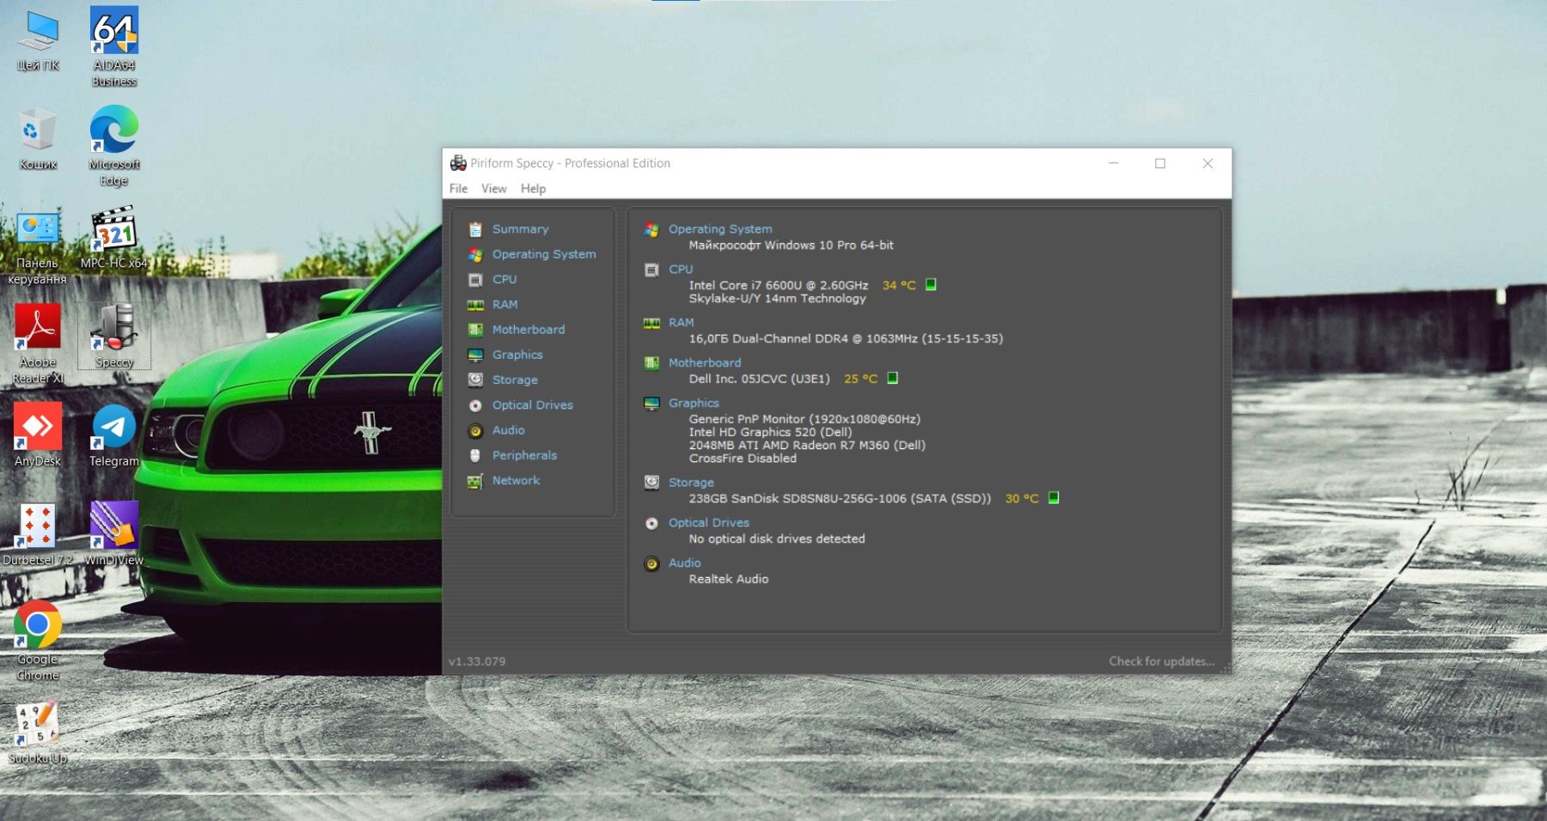The image size is (1547, 821).
Task: Select the Telegram desktop icon
Action: pyautogui.click(x=114, y=435)
